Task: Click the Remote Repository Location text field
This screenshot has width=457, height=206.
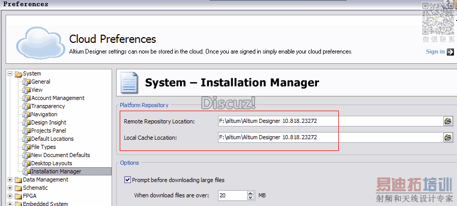Action: tap(330, 121)
